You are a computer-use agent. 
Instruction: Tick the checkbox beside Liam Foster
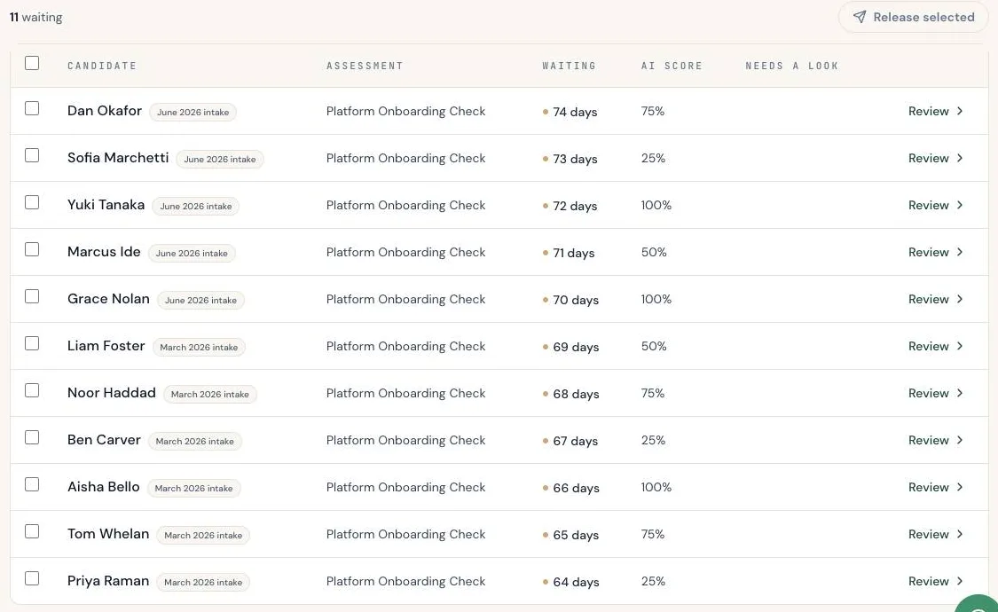[x=32, y=343]
